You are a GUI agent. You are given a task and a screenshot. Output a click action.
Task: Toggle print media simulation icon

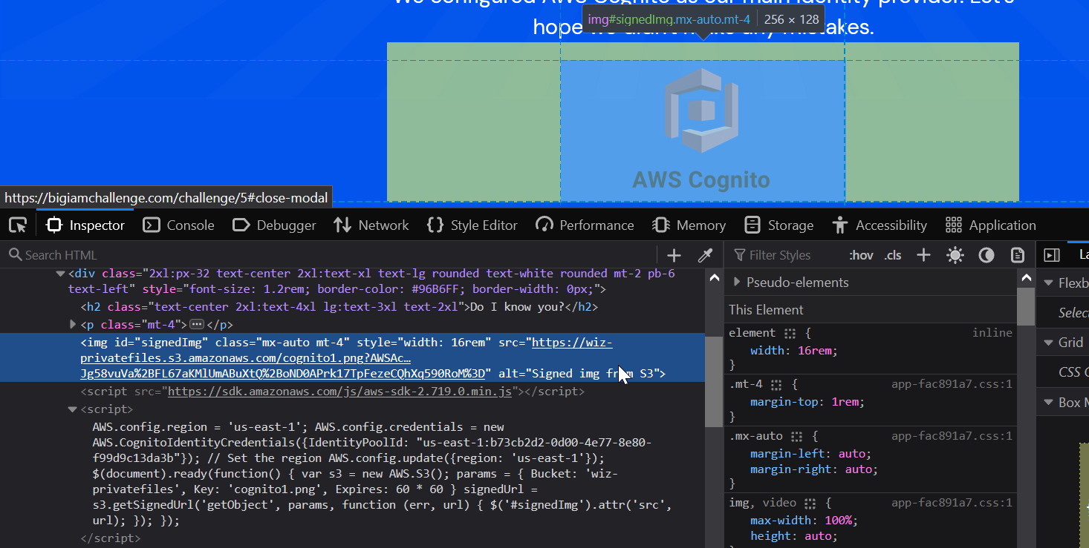point(1018,255)
